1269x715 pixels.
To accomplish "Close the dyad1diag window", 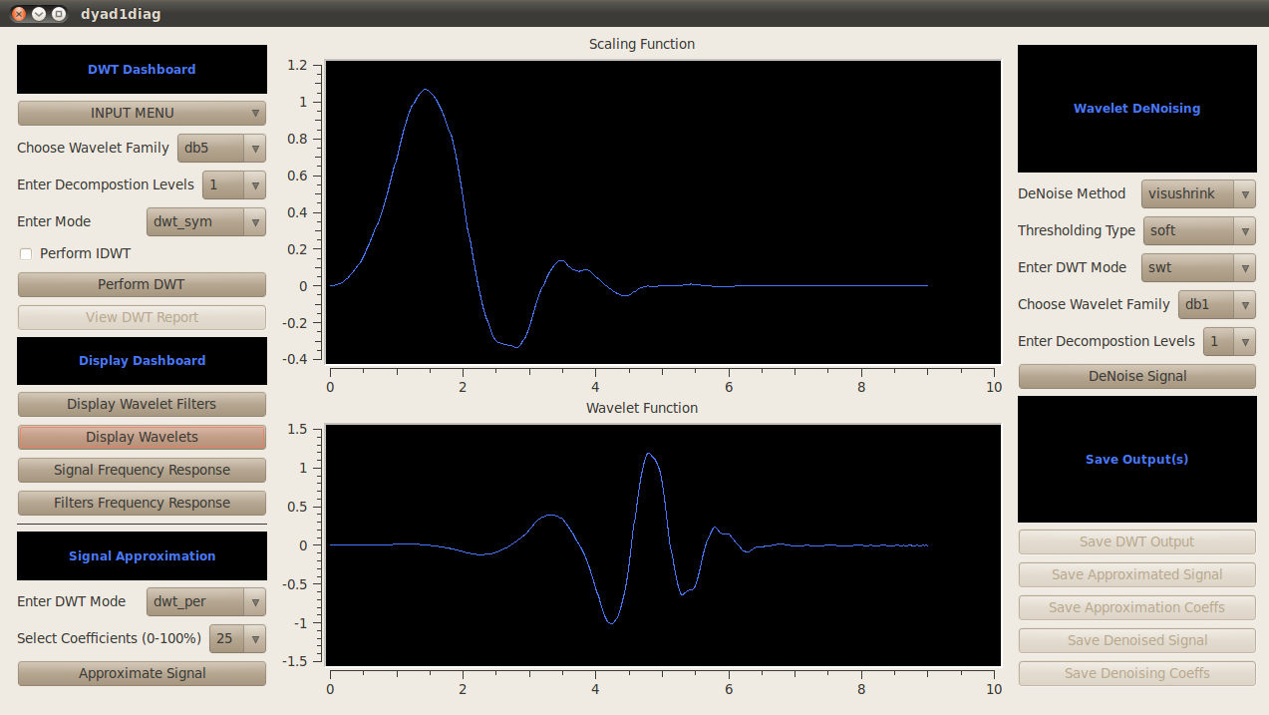I will coord(19,14).
